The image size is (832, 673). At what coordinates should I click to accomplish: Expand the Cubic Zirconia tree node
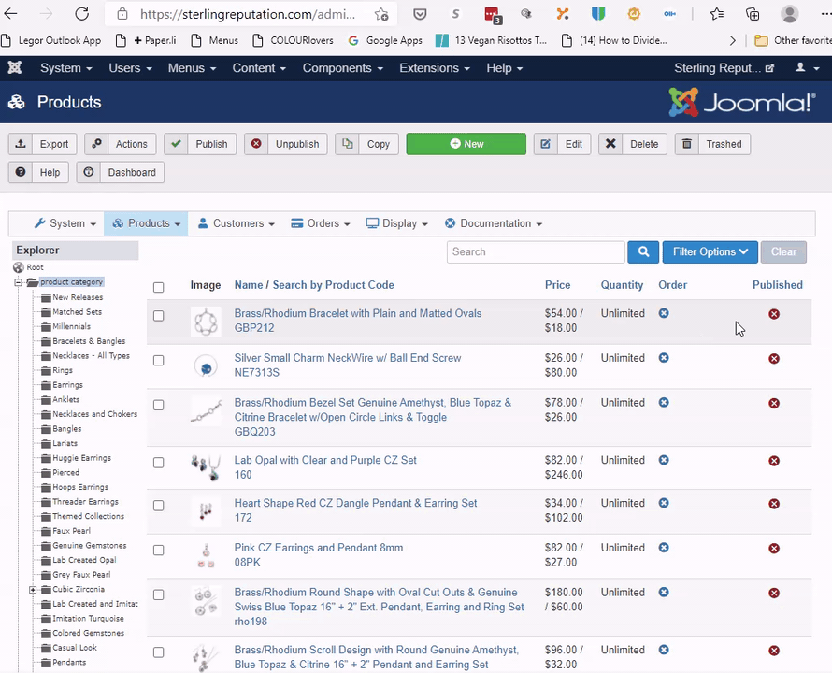click(x=33, y=590)
